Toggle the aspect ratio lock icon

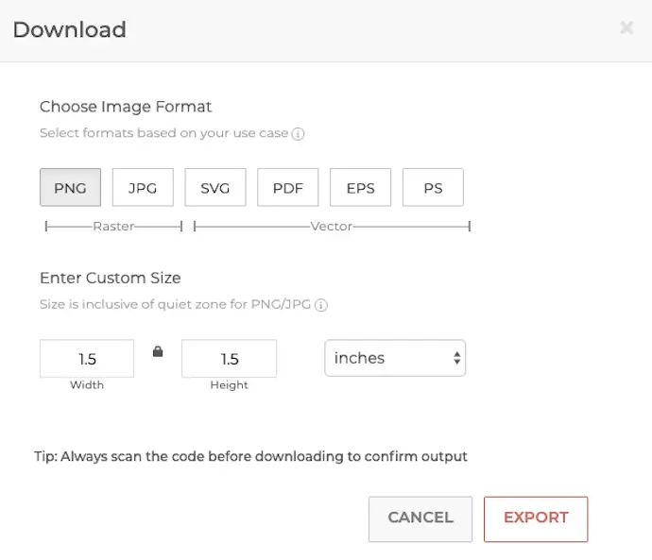[x=158, y=352]
